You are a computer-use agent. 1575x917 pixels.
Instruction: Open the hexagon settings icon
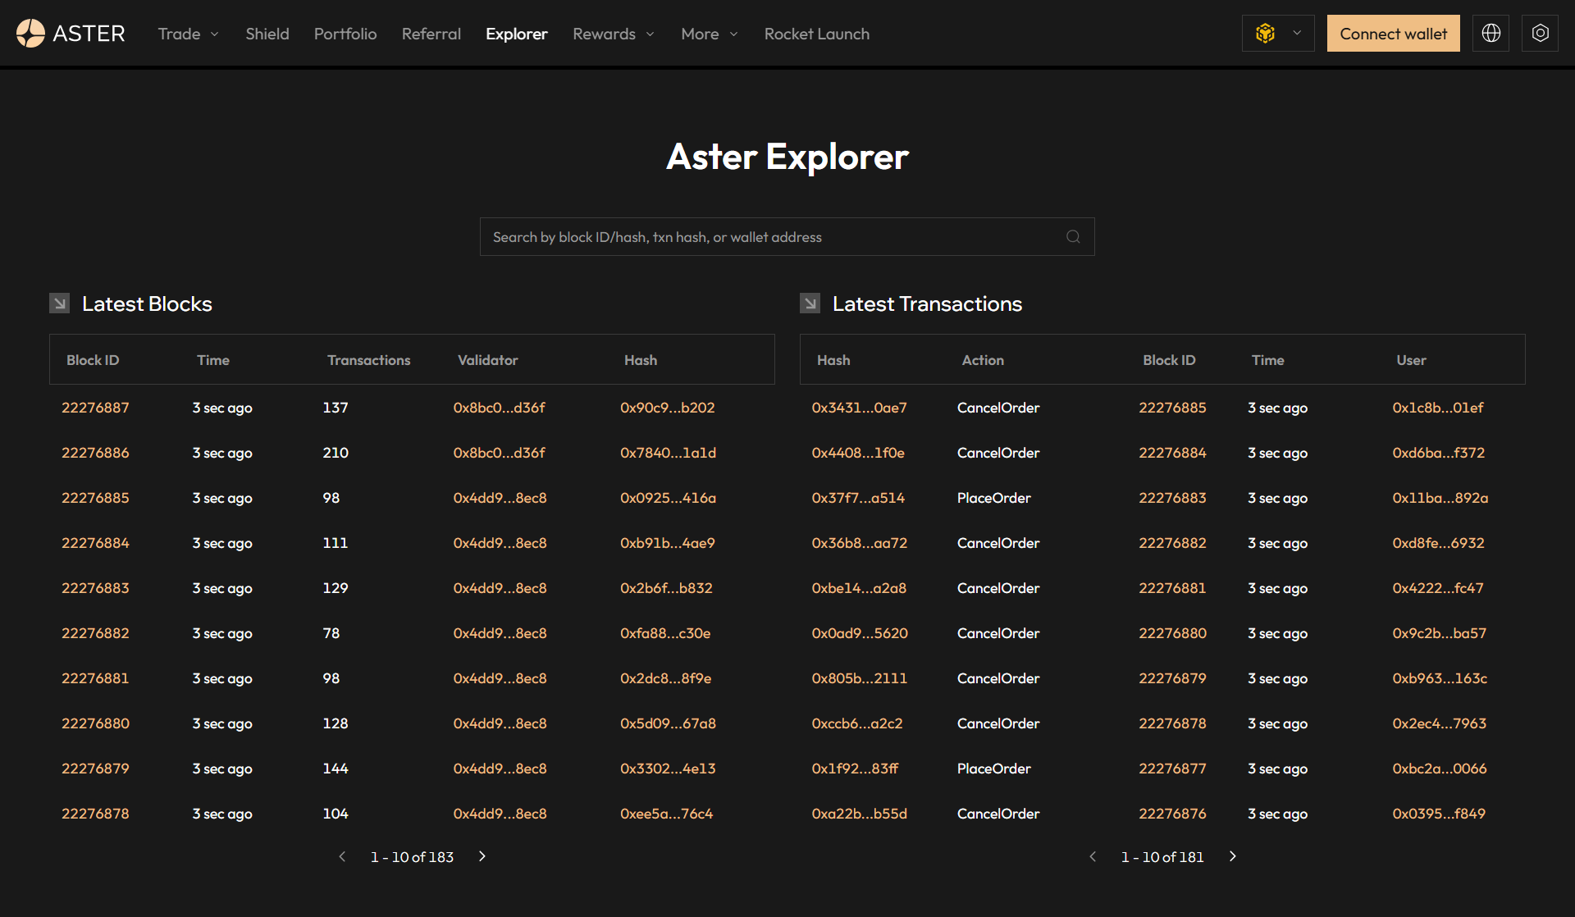[1540, 33]
